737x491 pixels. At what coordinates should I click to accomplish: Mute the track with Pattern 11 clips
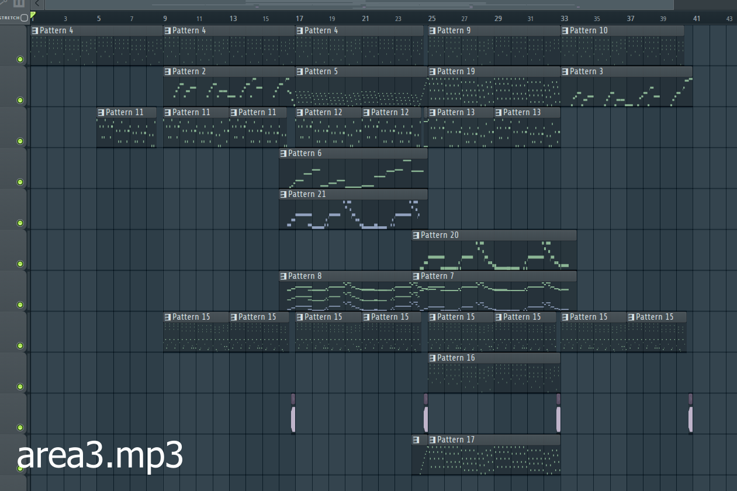coord(20,141)
